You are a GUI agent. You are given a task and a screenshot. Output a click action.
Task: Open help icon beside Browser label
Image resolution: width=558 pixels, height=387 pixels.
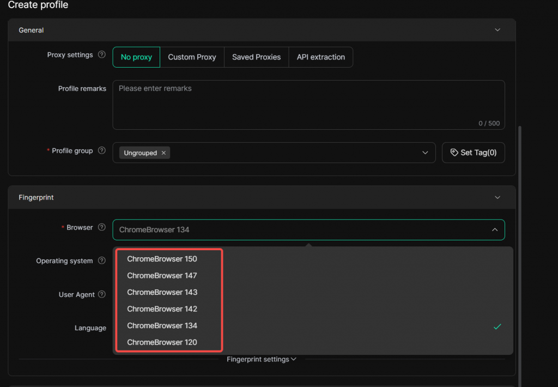click(102, 227)
